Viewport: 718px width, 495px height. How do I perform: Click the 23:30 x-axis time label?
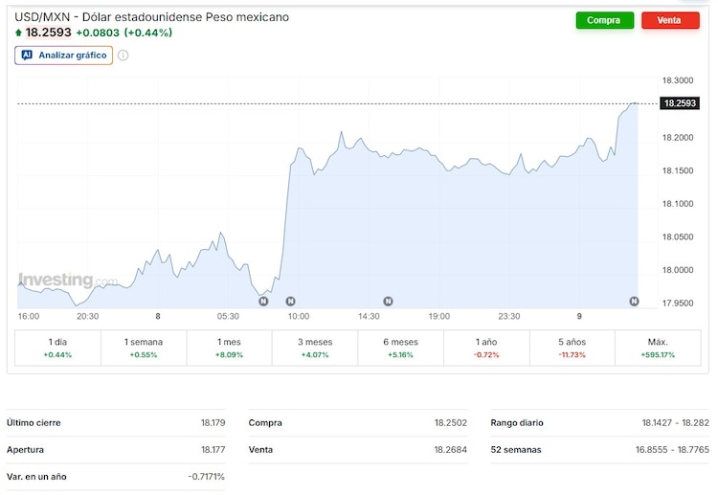[509, 316]
